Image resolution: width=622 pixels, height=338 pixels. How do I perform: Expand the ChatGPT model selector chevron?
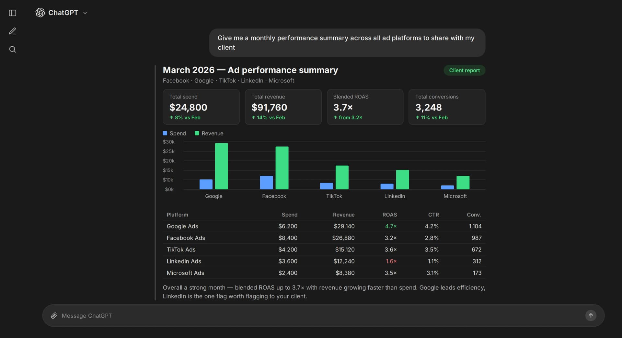pyautogui.click(x=85, y=13)
